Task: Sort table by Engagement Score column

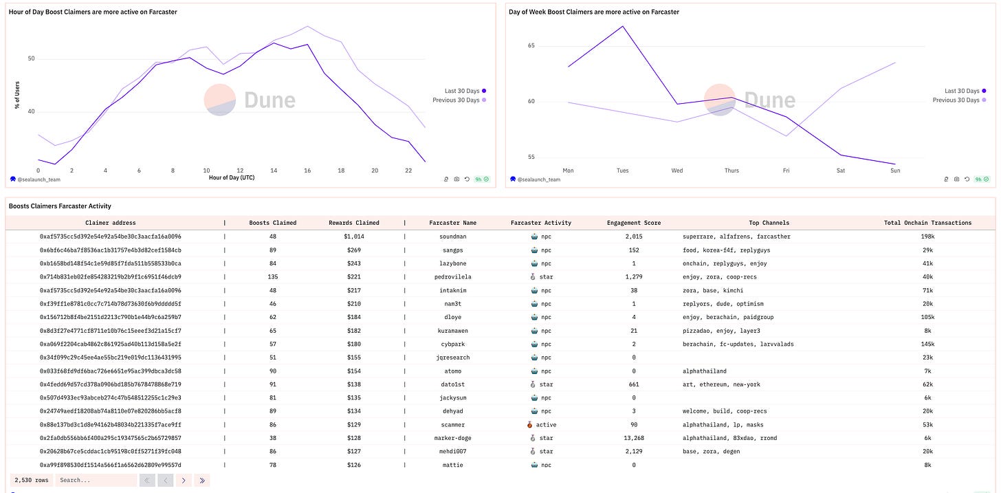Action: [634, 223]
